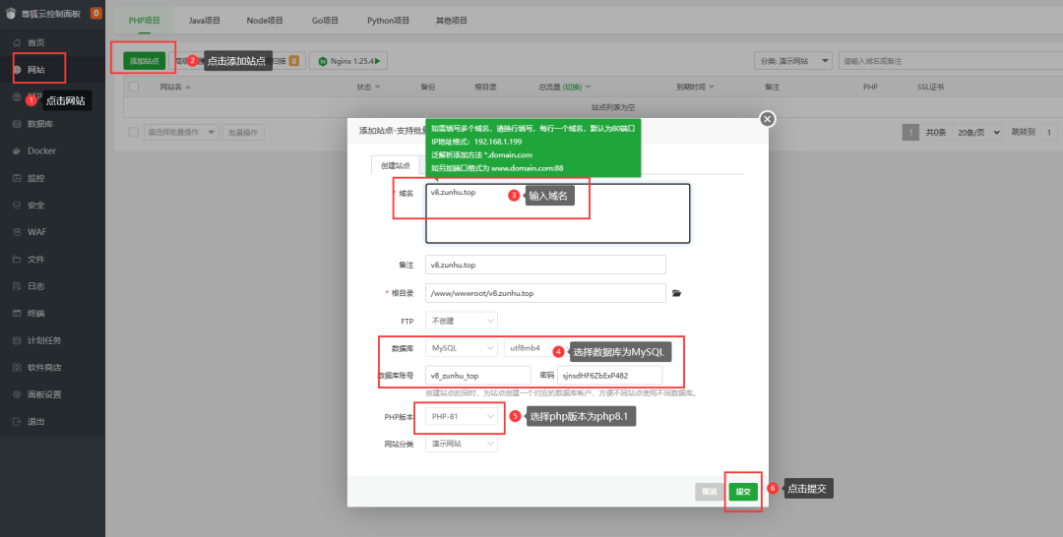Click green 提交 submit button
This screenshot has width=1063, height=537.
click(x=743, y=492)
